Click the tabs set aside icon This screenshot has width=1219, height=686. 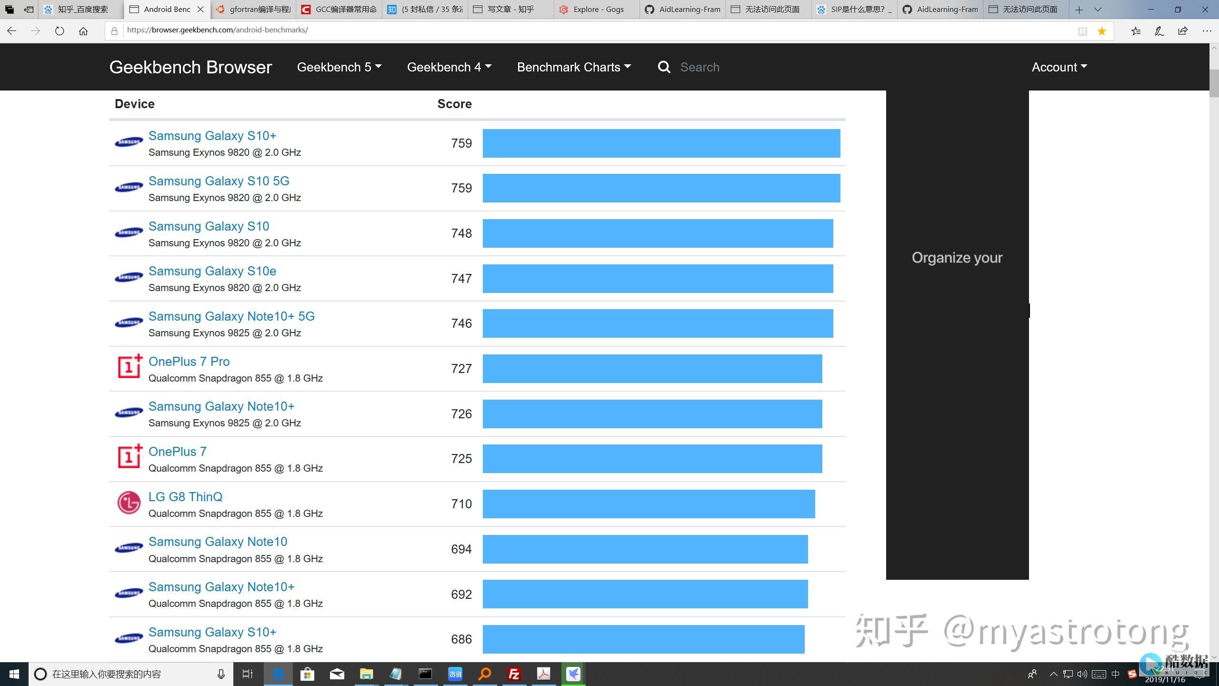coord(10,10)
